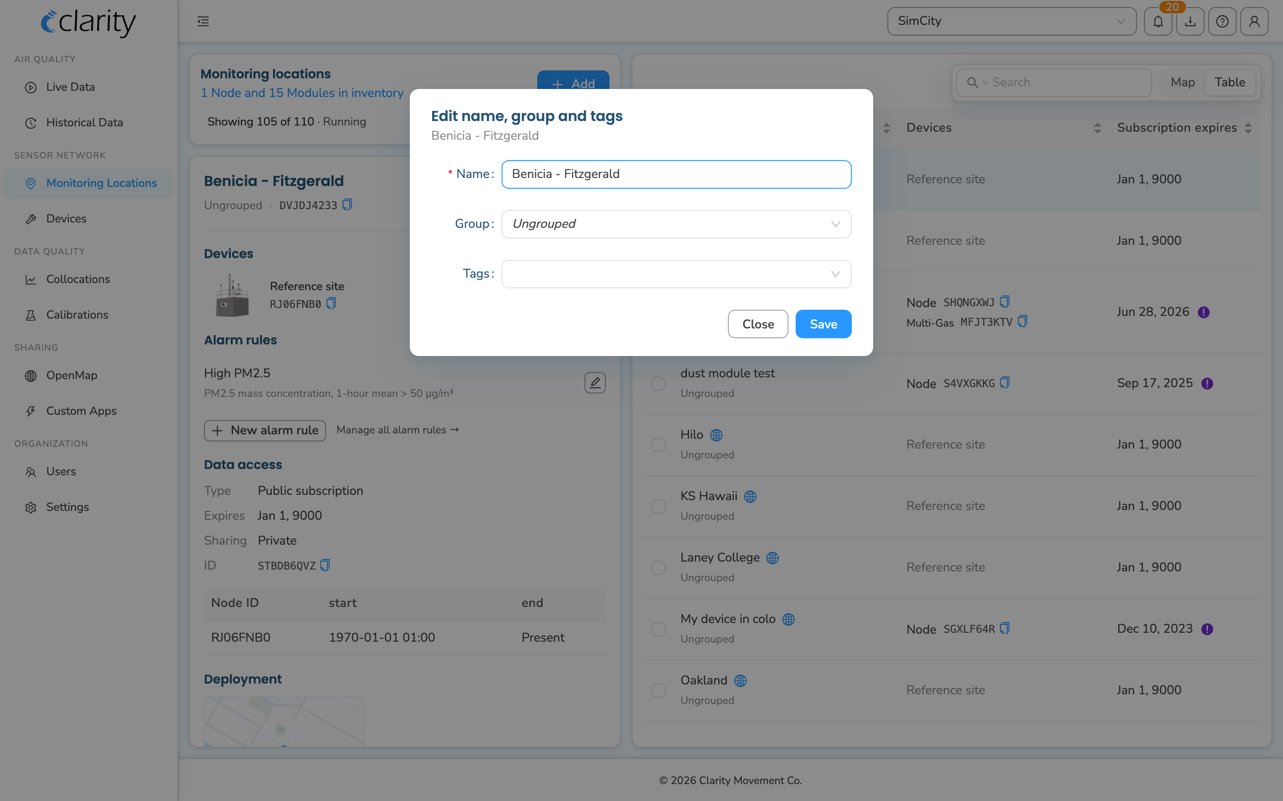This screenshot has width=1283, height=801.
Task: Open 1 Node and 15 Modules inventory link
Action: (x=302, y=93)
